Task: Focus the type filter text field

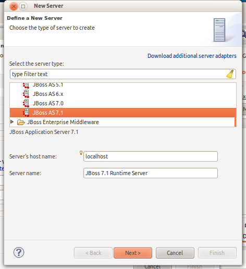Action: (x=123, y=74)
